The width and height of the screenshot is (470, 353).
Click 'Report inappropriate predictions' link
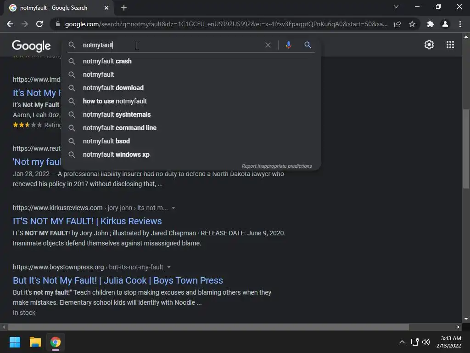[277, 166]
